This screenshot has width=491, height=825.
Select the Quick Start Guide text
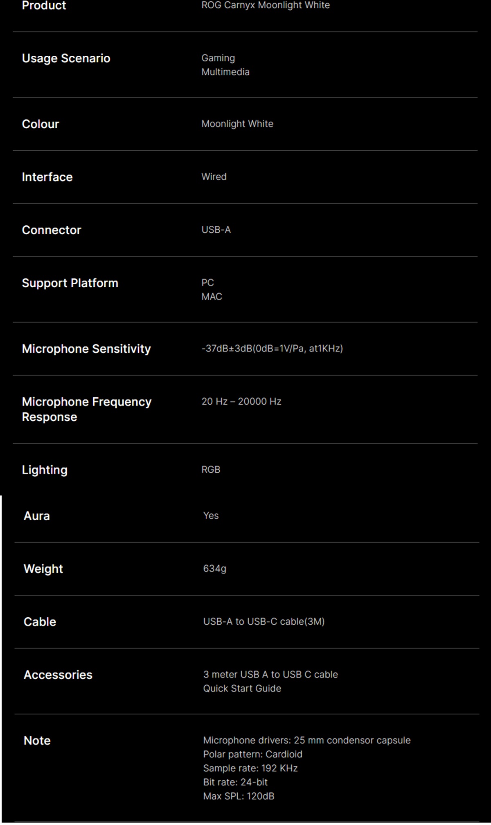pyautogui.click(x=242, y=689)
